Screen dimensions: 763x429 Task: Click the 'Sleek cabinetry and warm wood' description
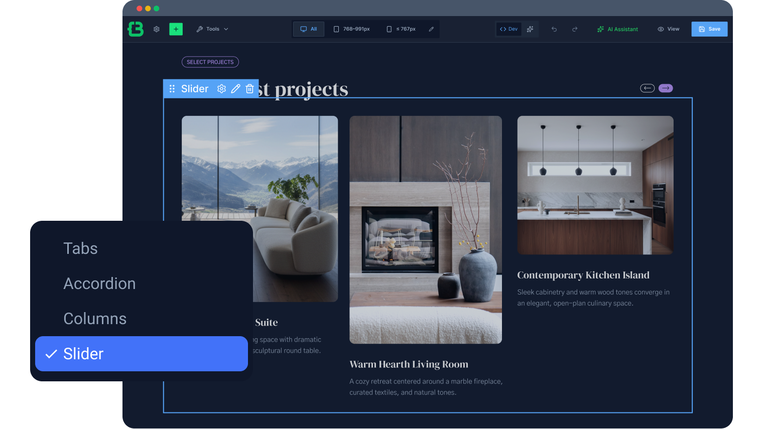[x=593, y=298]
